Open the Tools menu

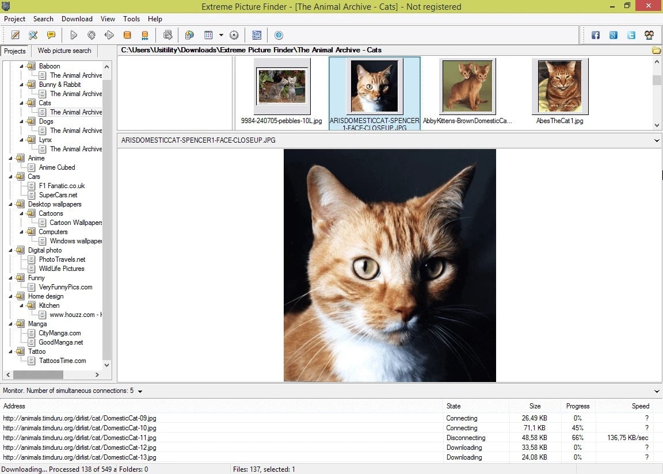tap(131, 19)
